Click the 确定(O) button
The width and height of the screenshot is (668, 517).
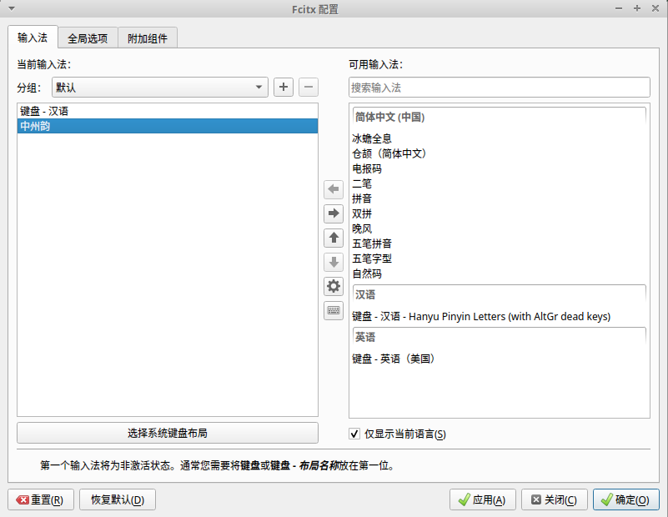625,499
